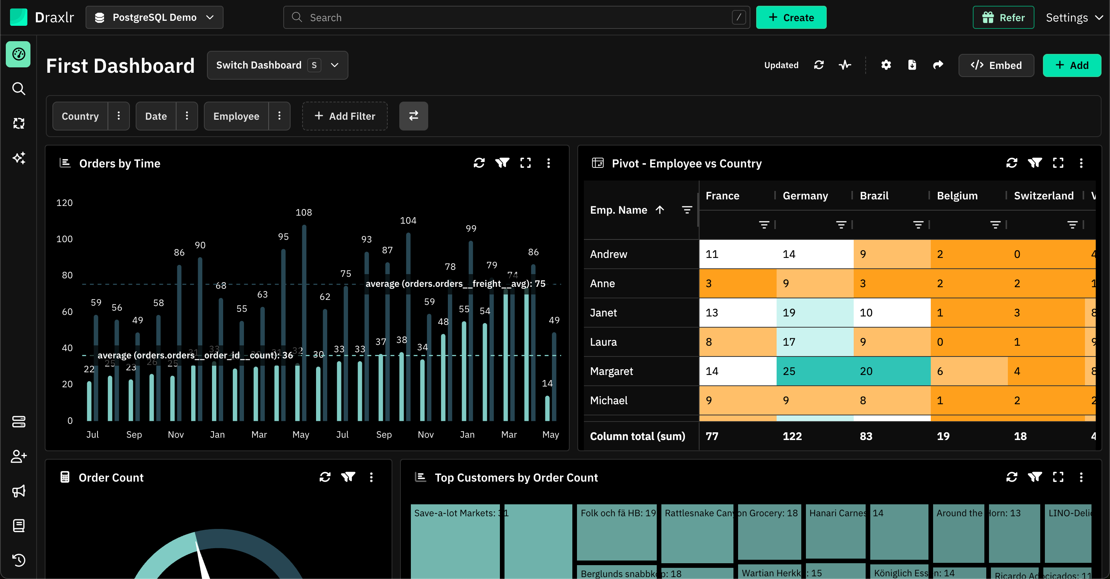Open the megaphone announcements icon
Screen dimensions: 1110x579
pos(18,491)
